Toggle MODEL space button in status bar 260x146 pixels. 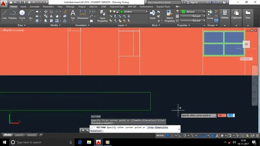(160, 135)
